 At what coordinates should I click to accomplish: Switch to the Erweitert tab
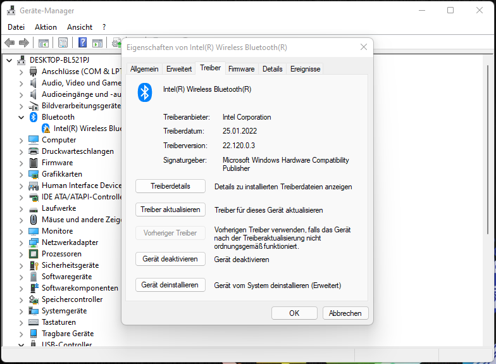[179, 69]
